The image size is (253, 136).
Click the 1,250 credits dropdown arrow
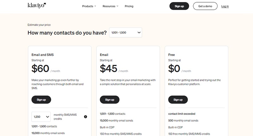coord(47,117)
